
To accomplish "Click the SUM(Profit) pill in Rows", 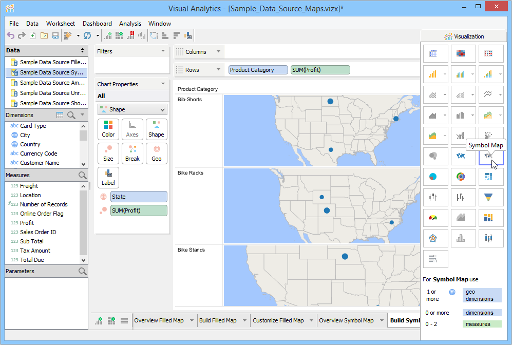I will tap(320, 70).
